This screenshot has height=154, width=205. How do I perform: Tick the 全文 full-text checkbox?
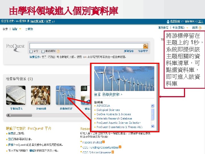[31, 51]
